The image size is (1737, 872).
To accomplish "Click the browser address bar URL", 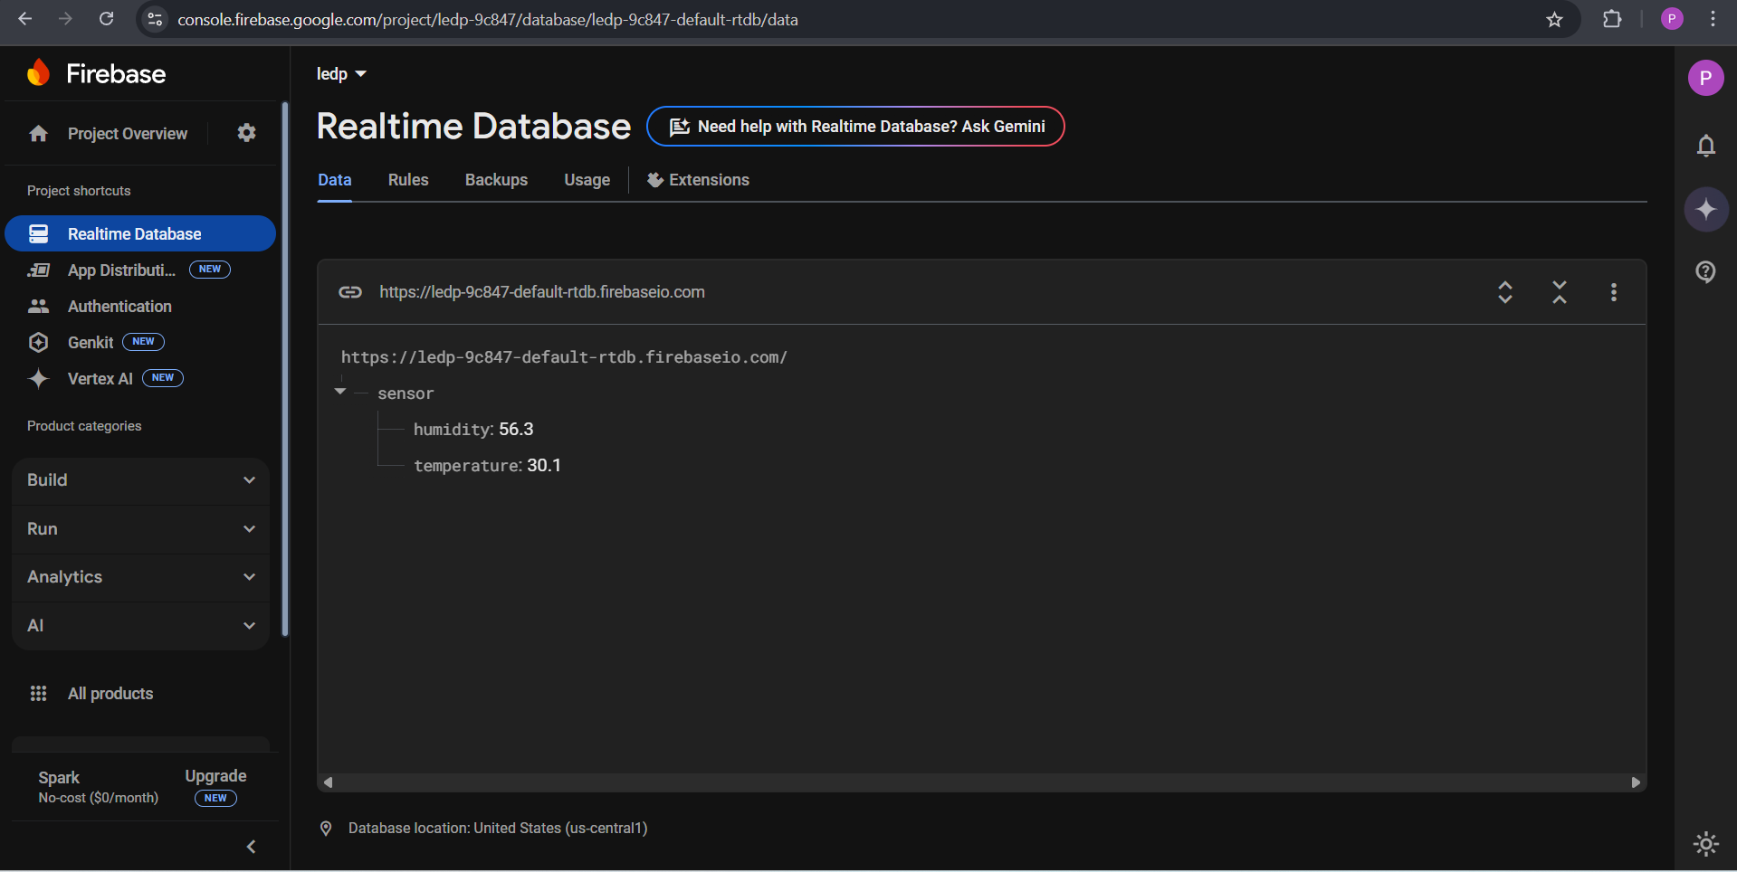I will coord(488,19).
